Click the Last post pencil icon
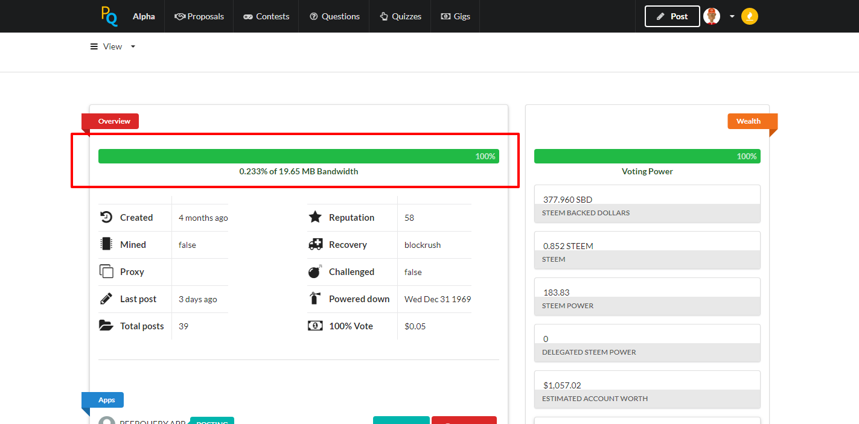This screenshot has width=859, height=424. pyautogui.click(x=106, y=299)
